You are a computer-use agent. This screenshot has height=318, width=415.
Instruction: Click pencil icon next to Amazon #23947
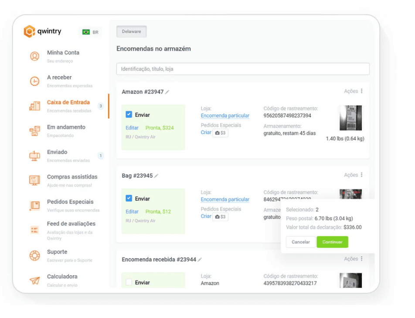click(x=167, y=92)
